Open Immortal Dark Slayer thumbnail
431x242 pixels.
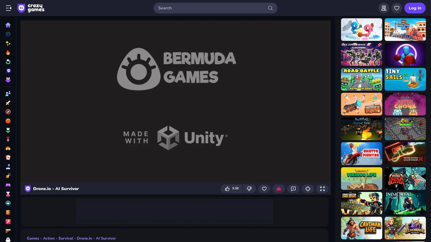point(405,203)
